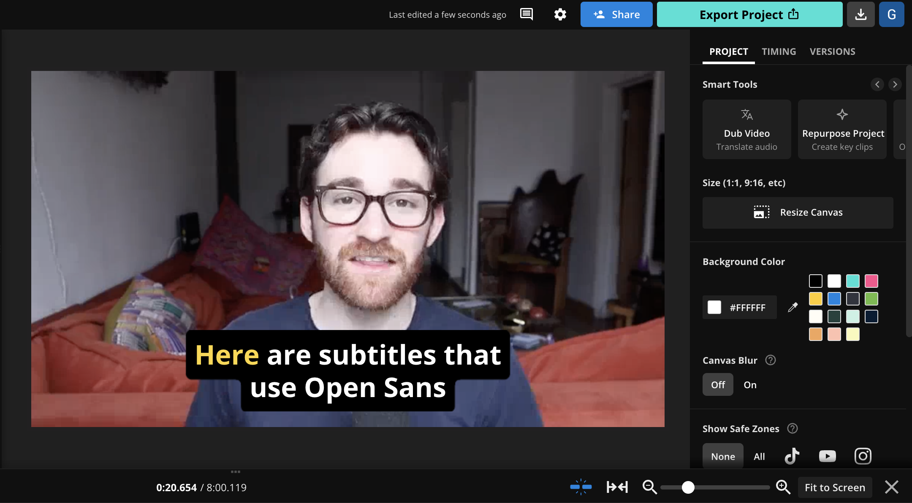912x503 pixels.
Task: Switch to the VERSIONS tab
Action: tap(832, 51)
